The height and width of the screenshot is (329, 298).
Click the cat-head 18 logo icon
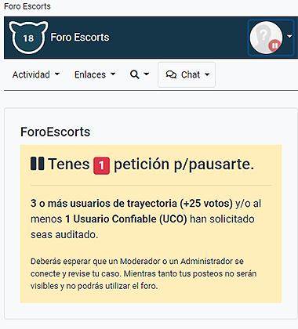tap(28, 38)
